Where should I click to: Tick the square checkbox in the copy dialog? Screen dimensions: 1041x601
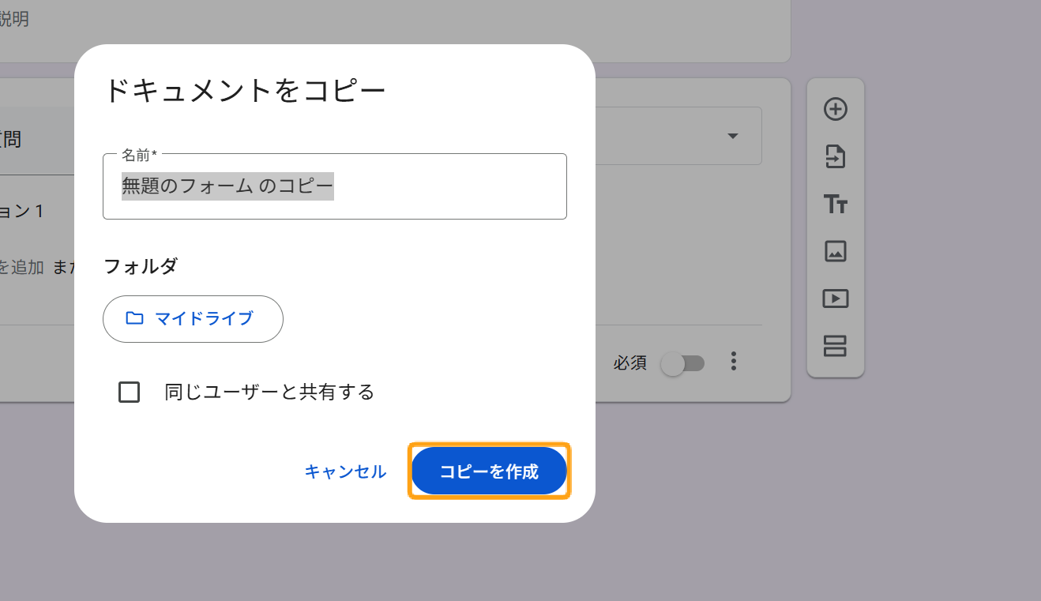coord(129,392)
